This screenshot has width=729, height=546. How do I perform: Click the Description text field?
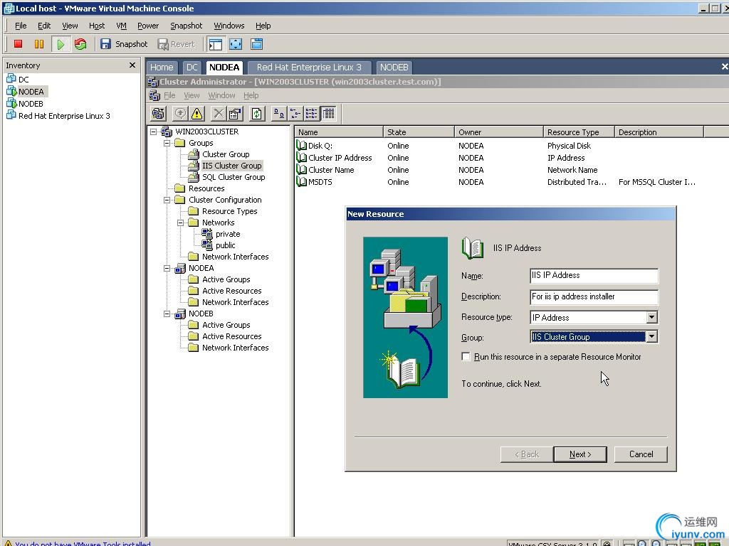pyautogui.click(x=594, y=297)
